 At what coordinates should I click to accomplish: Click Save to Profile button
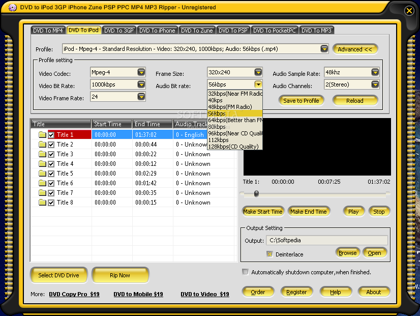[x=301, y=101]
